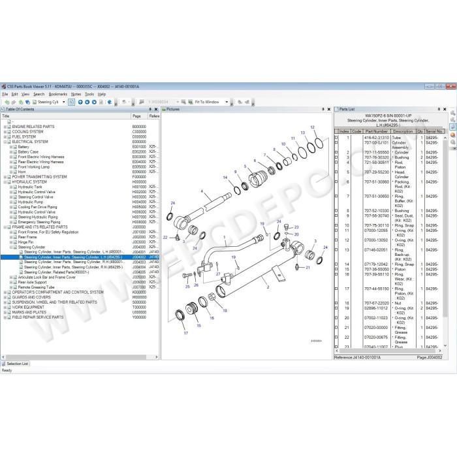
Task: Select the Hydraulic Tank tree item
Action: [x=30, y=187]
